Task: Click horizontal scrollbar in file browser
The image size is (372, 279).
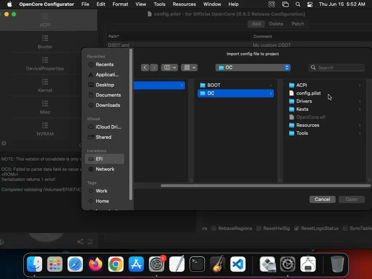Action: (266, 186)
